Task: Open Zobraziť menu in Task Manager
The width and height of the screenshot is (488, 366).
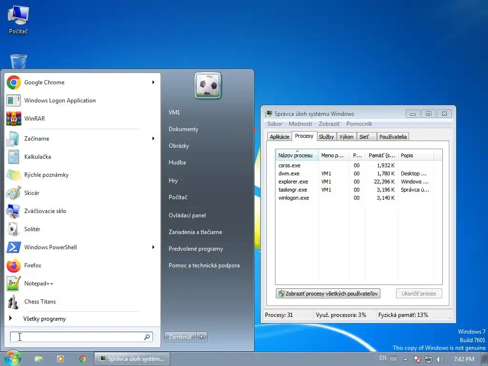Action: point(329,124)
